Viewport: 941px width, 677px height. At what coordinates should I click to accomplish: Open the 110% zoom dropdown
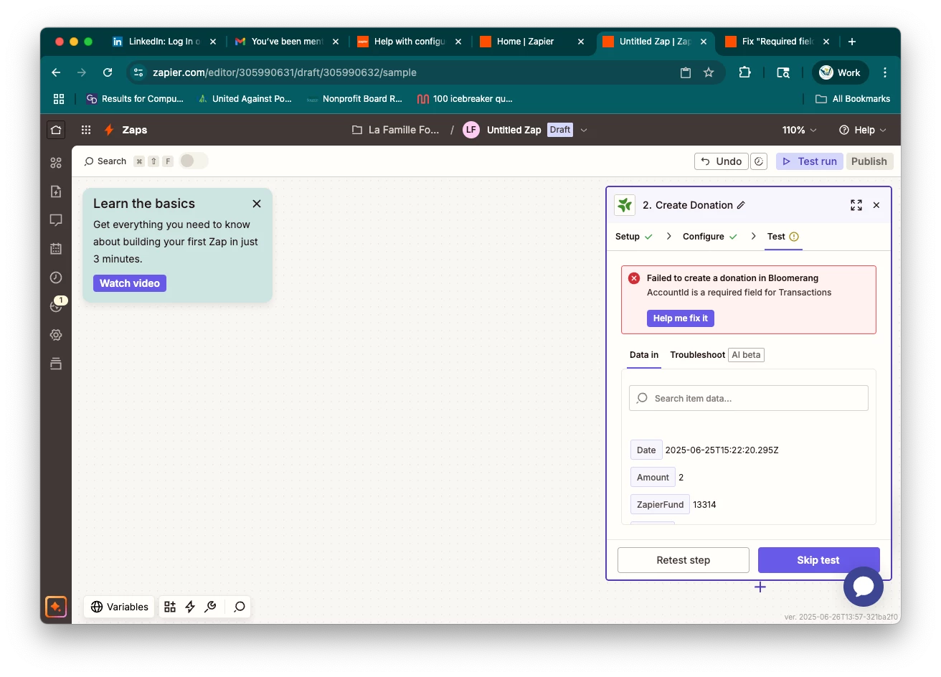coord(799,130)
